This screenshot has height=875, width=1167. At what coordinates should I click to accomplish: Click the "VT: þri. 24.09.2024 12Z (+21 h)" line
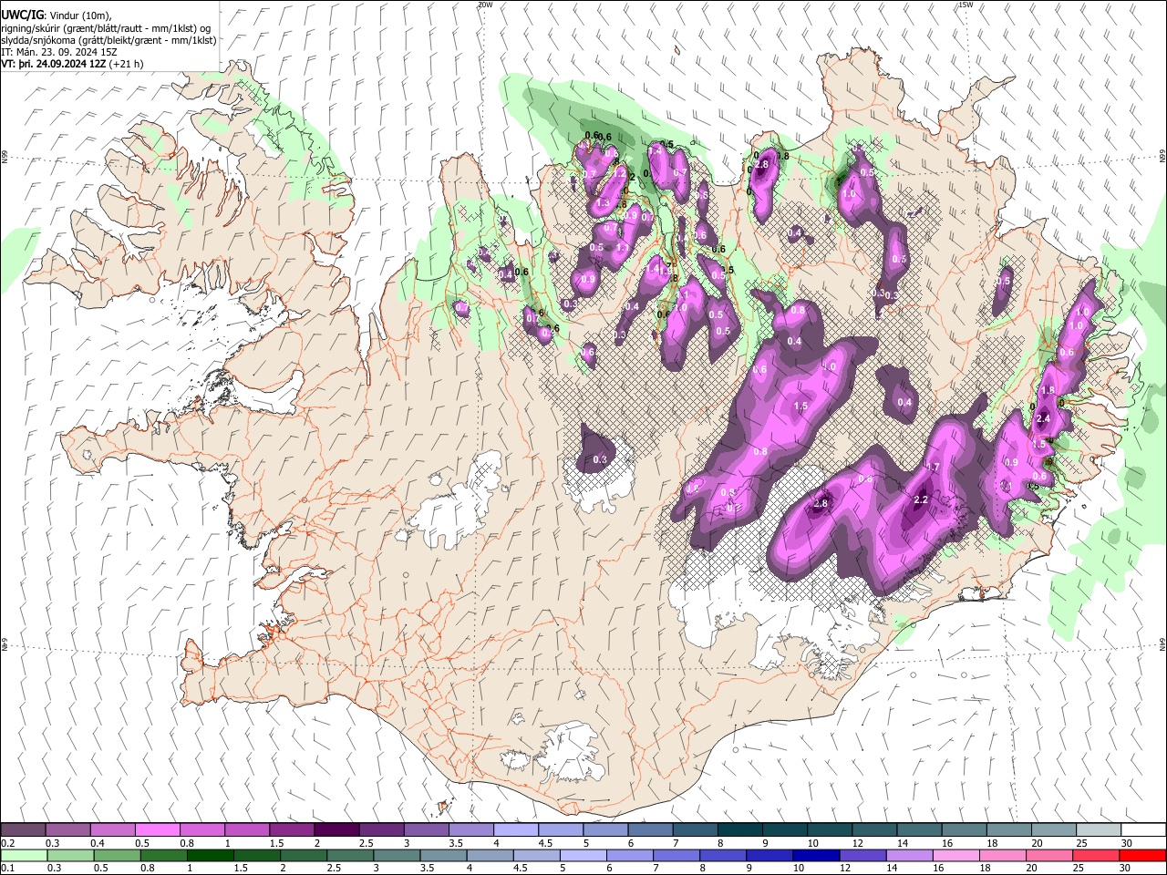click(x=72, y=64)
